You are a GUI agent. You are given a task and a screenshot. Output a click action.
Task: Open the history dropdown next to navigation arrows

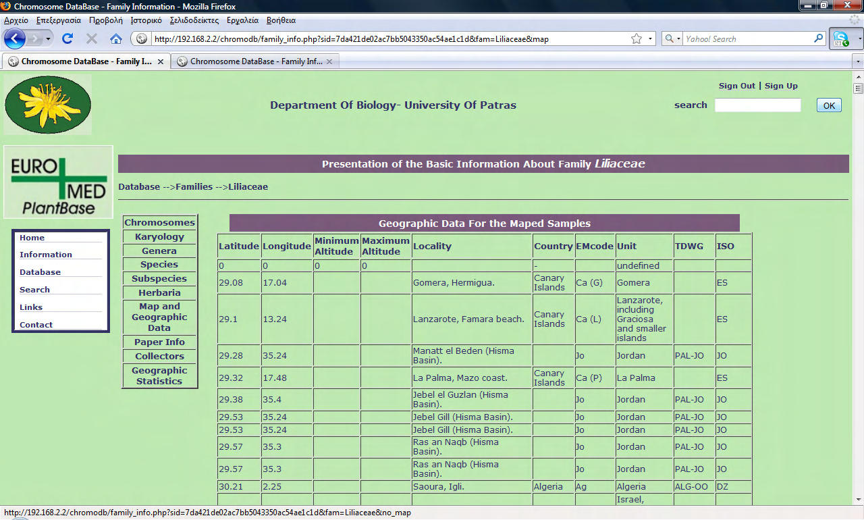49,39
